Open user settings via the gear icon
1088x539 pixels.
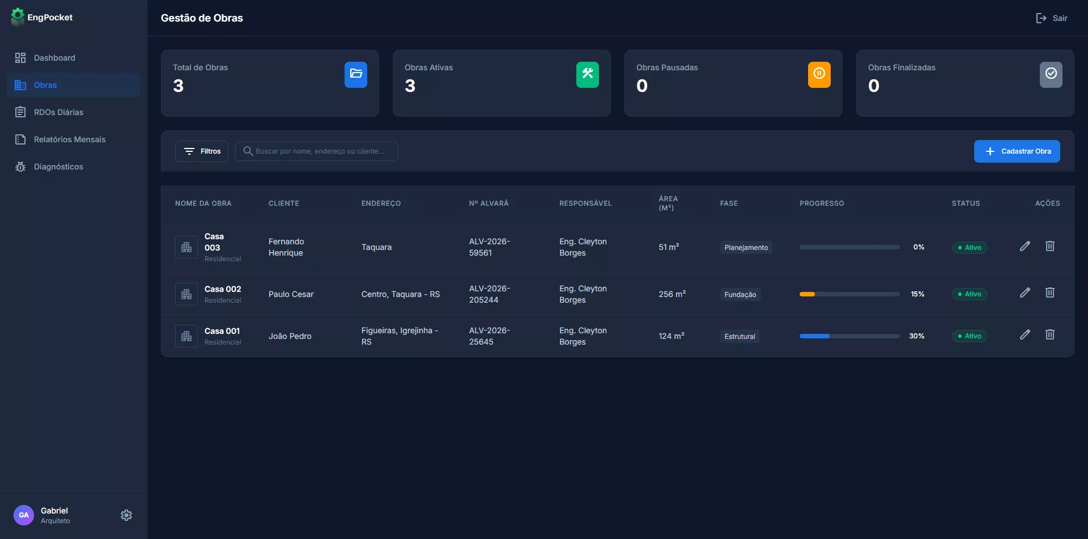(126, 515)
